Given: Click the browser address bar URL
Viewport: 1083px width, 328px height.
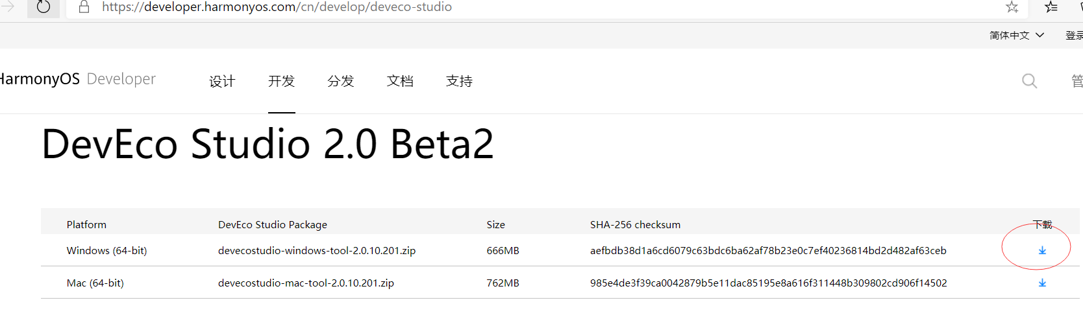Looking at the screenshot, I should (277, 7).
